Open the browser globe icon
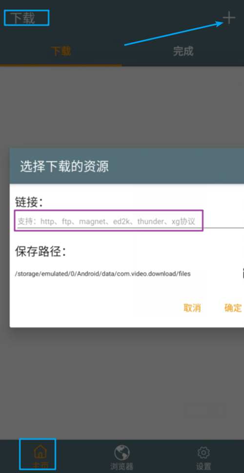The image size is (244, 473). click(x=122, y=452)
